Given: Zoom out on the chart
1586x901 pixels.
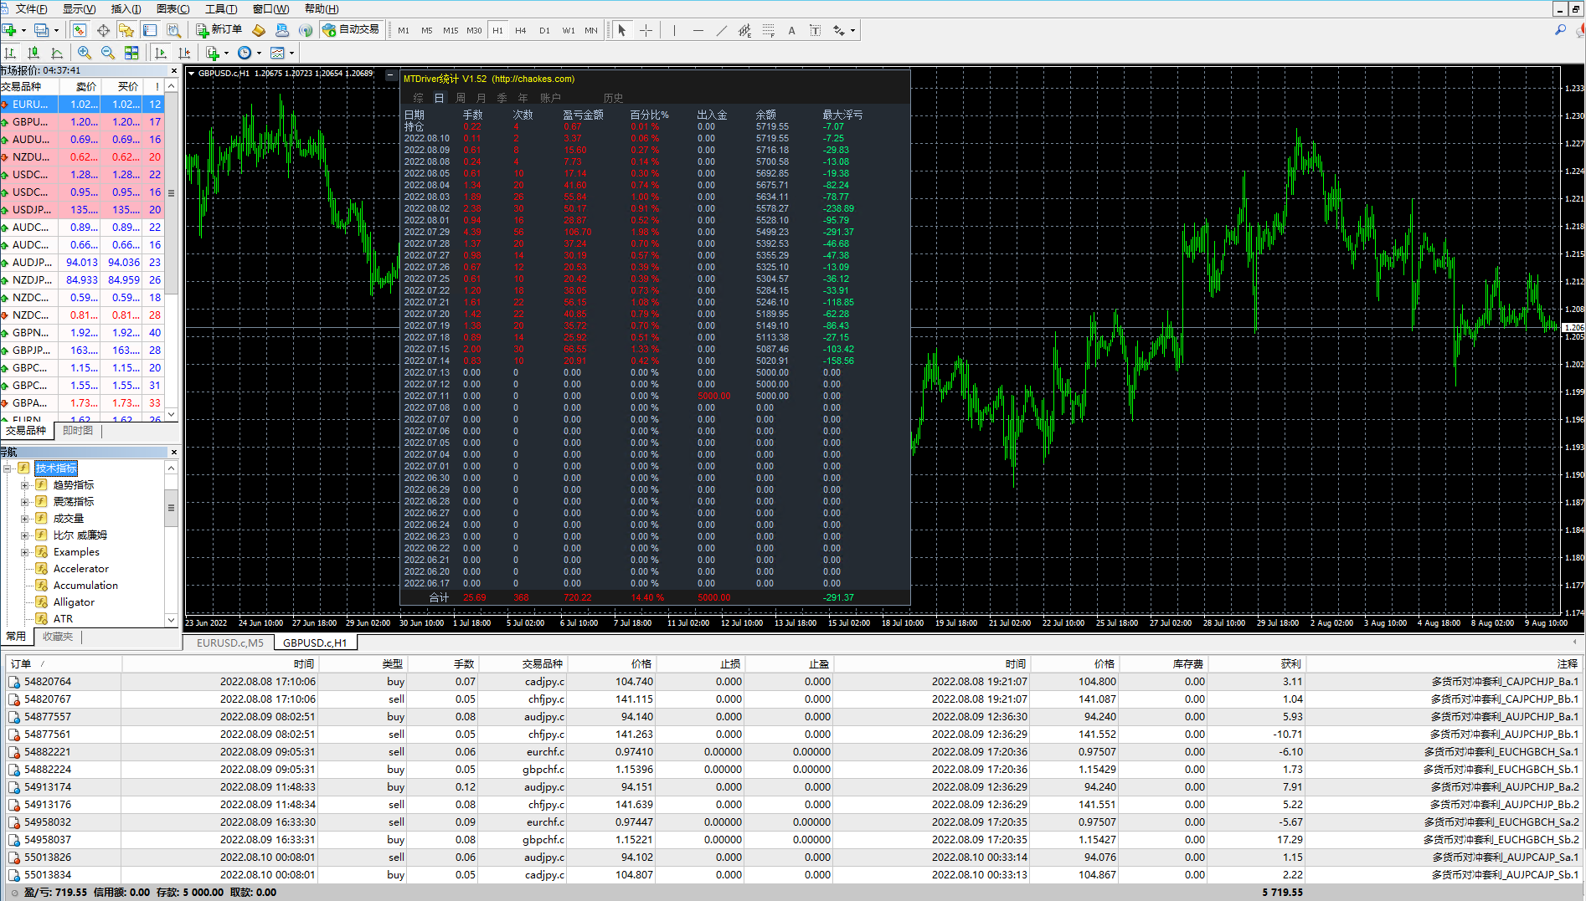Looking at the screenshot, I should [x=108, y=53].
